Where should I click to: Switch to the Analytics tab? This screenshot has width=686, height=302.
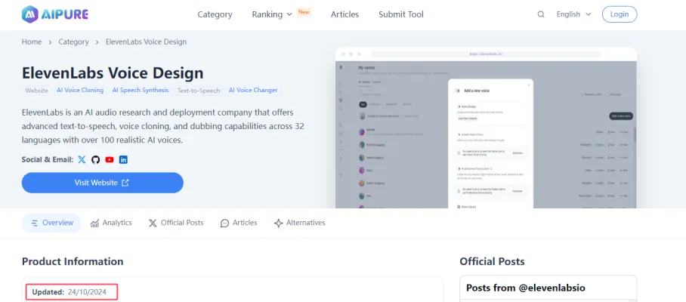click(111, 223)
